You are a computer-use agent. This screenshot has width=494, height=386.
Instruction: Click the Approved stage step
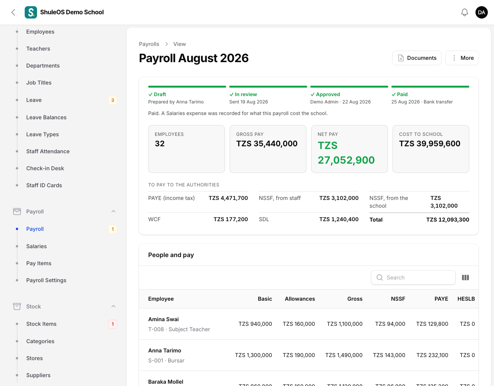[x=349, y=95]
